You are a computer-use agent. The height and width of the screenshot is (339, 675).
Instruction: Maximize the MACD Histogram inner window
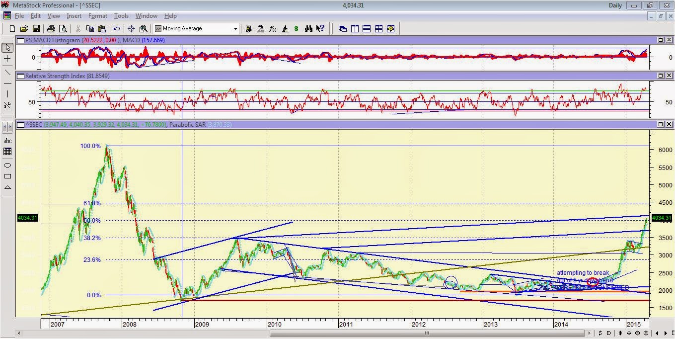661,40
